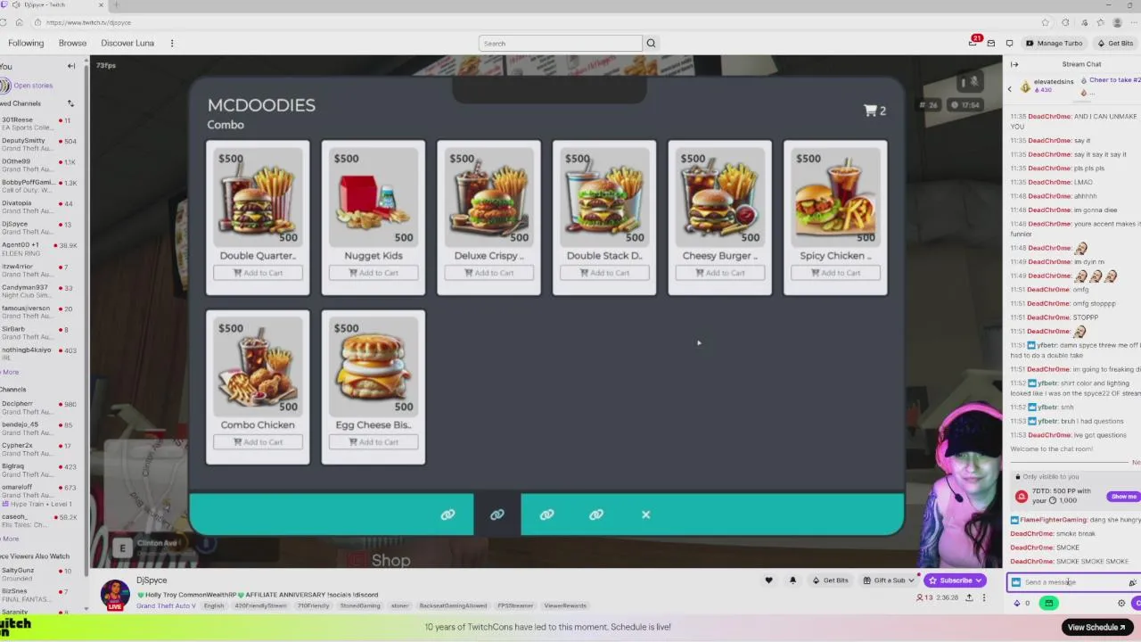Collapse the left sidebar arrow
1141x642 pixels.
click(x=71, y=66)
